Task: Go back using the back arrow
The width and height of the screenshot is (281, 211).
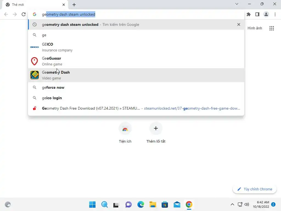Action: tap(6, 14)
